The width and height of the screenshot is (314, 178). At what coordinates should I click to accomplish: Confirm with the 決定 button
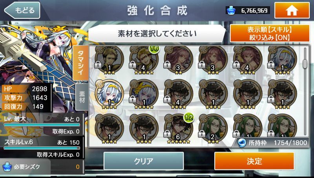254,161
